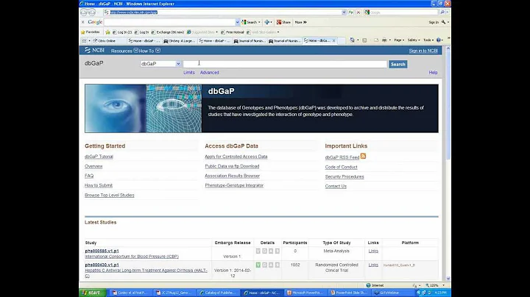Image resolution: width=530 pixels, height=297 pixels.
Task: Click the Google toolbar Search button
Action: pos(250,22)
